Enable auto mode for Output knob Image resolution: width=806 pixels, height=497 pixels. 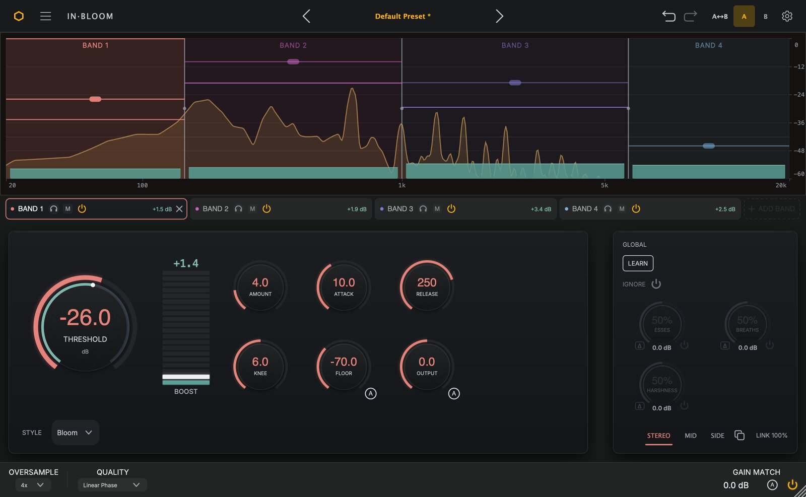454,394
